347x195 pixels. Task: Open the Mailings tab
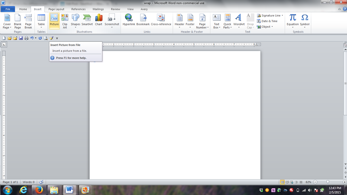(x=98, y=9)
